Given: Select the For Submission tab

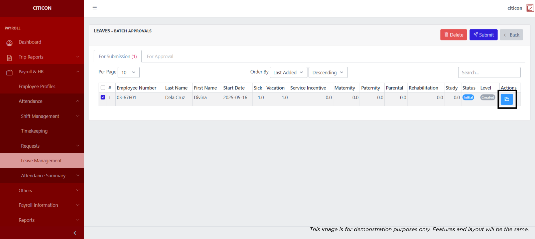Looking at the screenshot, I should tap(118, 57).
